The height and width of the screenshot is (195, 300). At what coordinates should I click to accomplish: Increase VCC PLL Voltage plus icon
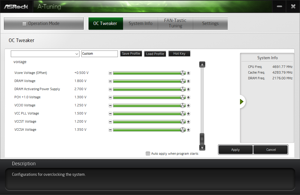pyautogui.click(x=188, y=113)
